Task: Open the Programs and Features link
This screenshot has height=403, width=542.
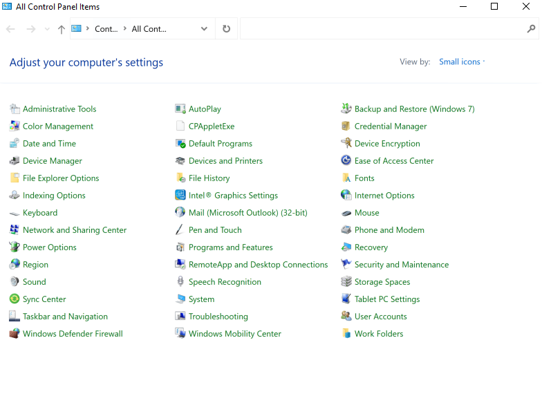Action: coord(230,247)
